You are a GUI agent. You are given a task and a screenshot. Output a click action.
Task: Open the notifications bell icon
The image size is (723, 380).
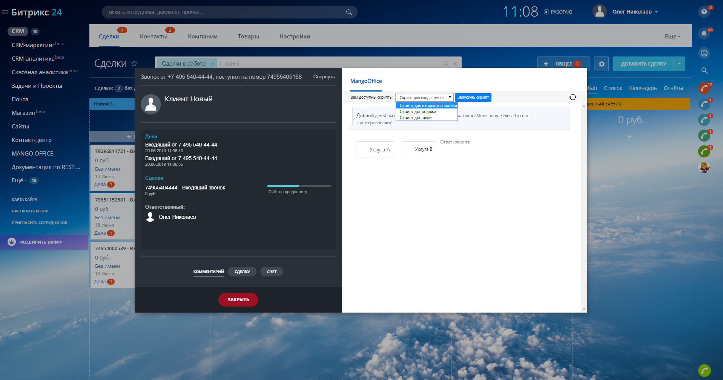(704, 34)
